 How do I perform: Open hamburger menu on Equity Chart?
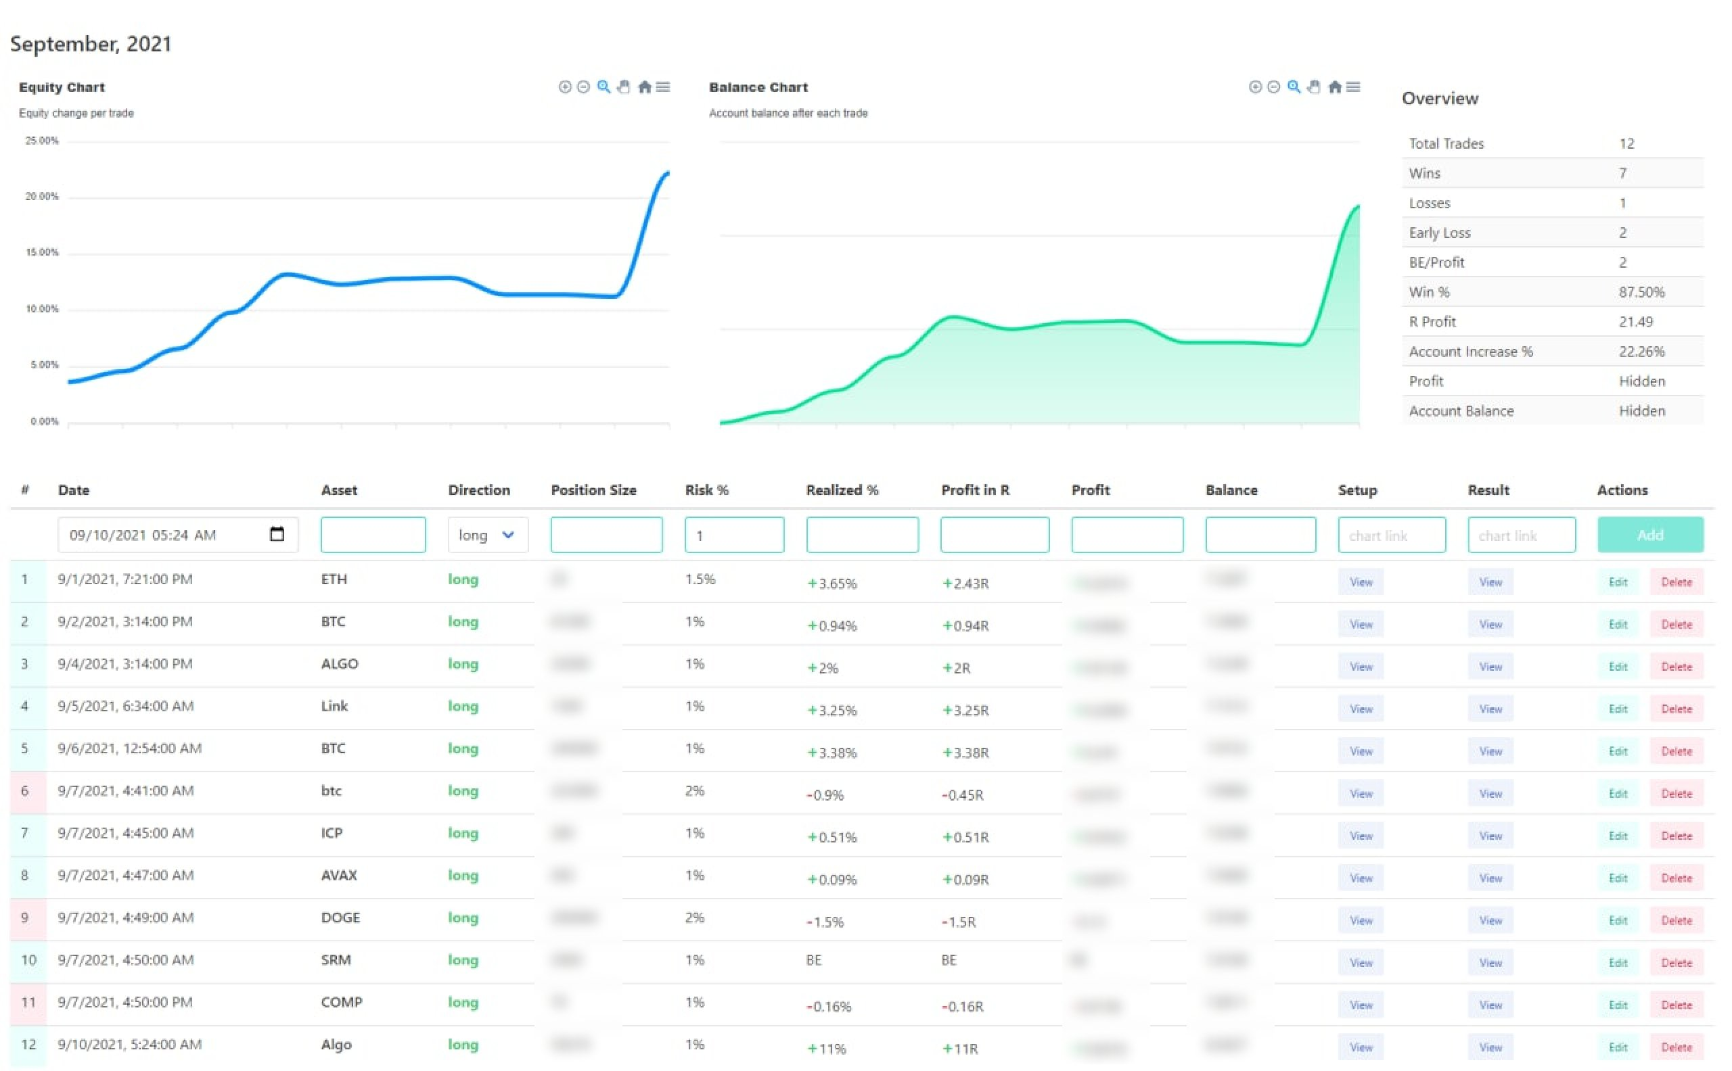click(663, 87)
